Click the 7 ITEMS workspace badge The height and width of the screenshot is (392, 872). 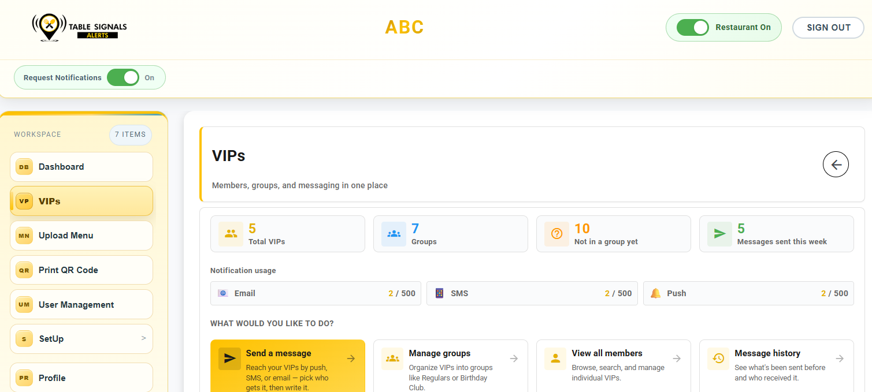coord(131,135)
